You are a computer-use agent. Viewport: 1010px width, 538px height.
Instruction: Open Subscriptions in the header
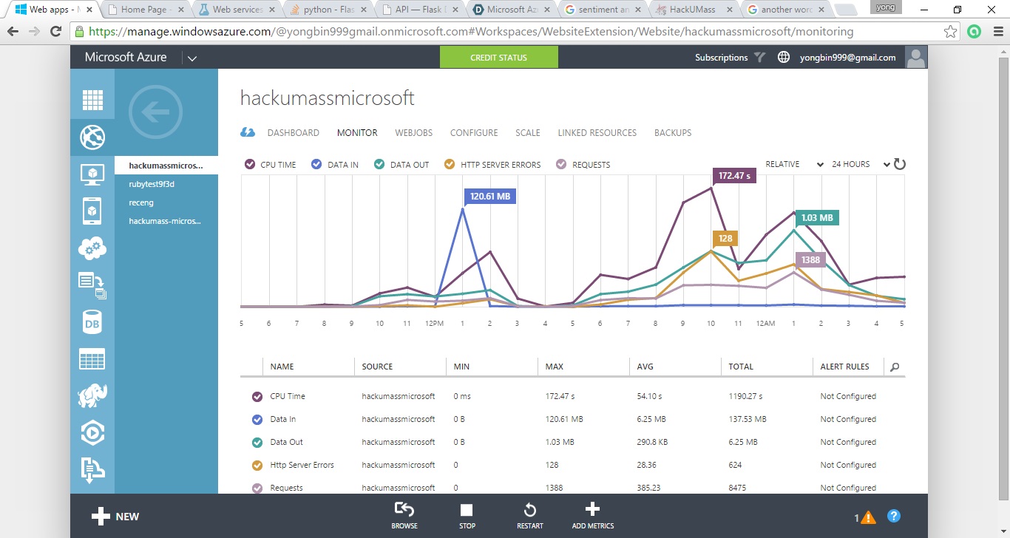click(x=722, y=58)
